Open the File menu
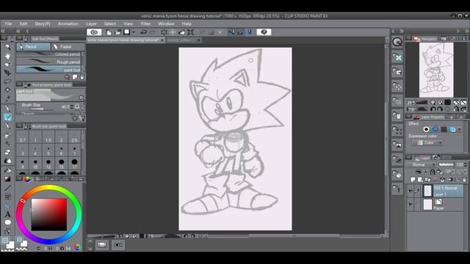The width and height of the screenshot is (470, 264). coord(8,23)
